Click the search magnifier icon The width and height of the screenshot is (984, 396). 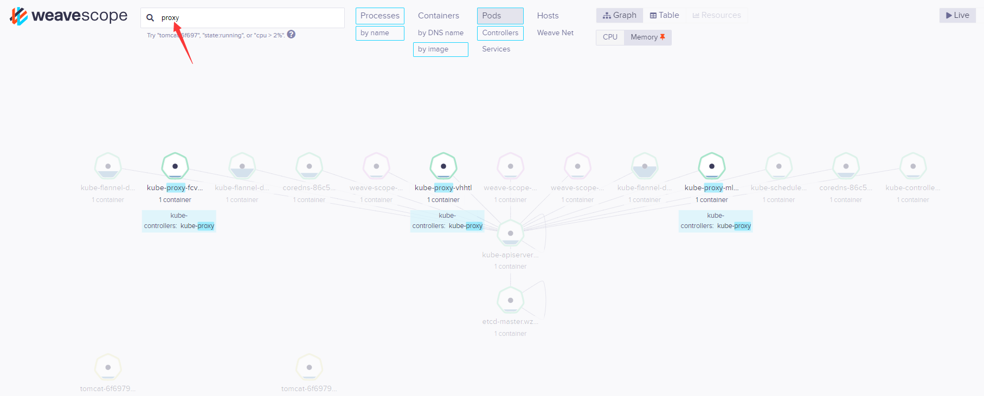click(x=150, y=18)
